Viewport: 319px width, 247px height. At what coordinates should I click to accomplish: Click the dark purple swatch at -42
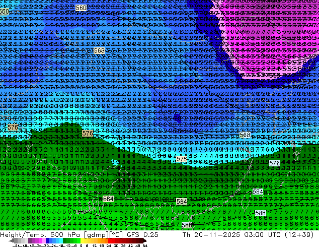(x=30, y=240)
